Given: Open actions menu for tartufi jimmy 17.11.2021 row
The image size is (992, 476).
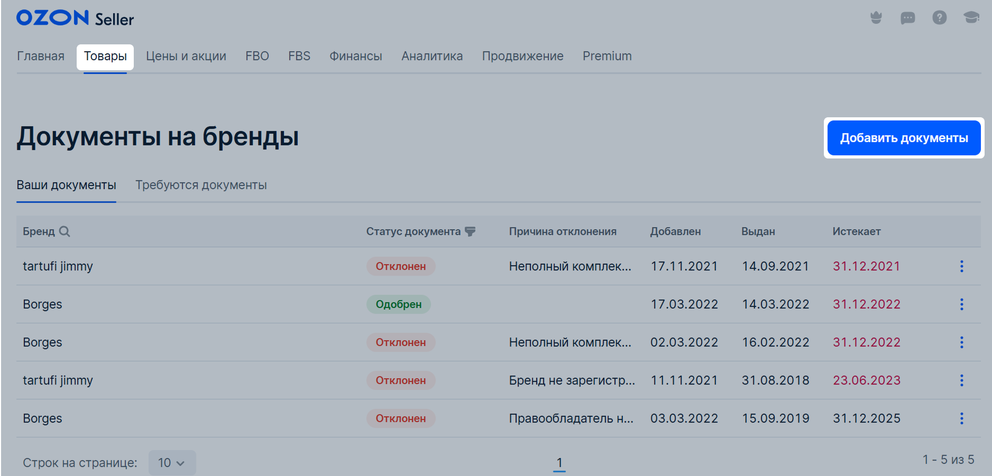Looking at the screenshot, I should coord(962,266).
